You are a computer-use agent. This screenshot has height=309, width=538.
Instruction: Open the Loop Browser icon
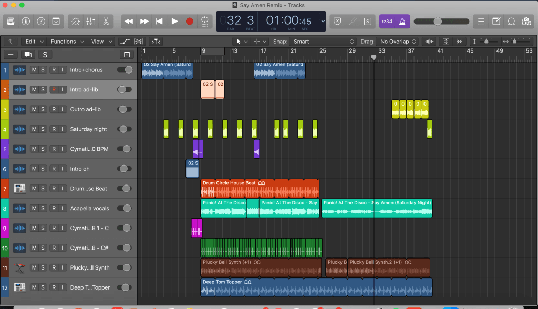[511, 22]
